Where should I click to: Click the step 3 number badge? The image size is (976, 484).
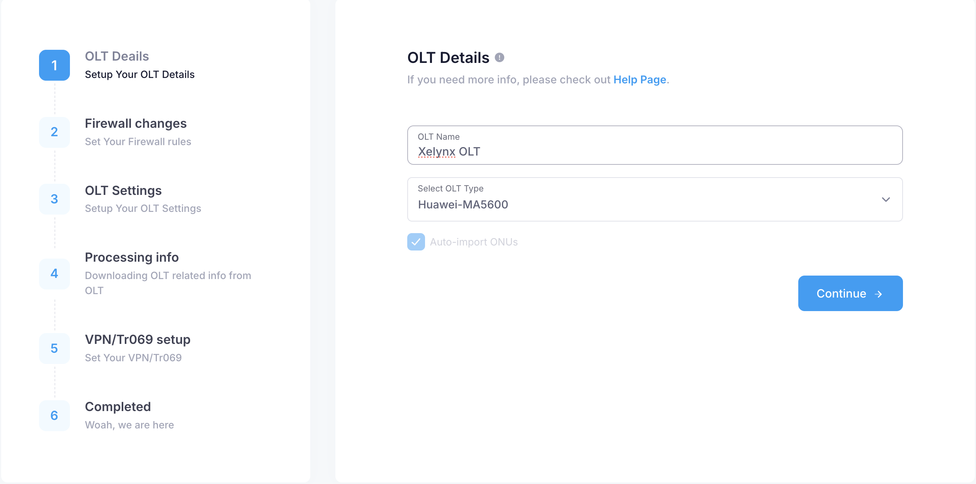coord(54,199)
